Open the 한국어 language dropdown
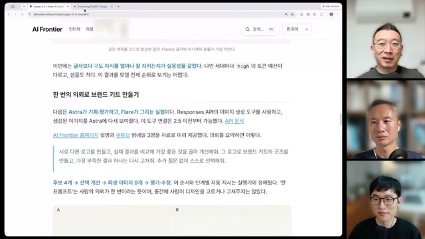Screen dimensions: 425x239 click(297, 29)
